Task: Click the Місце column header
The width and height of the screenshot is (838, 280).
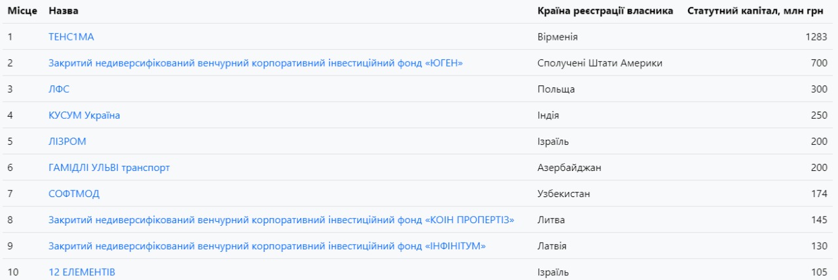Action: coord(22,11)
